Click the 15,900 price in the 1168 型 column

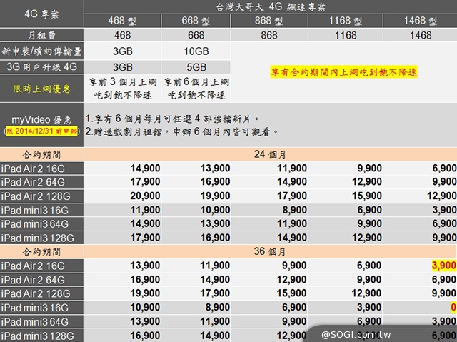tap(367, 196)
